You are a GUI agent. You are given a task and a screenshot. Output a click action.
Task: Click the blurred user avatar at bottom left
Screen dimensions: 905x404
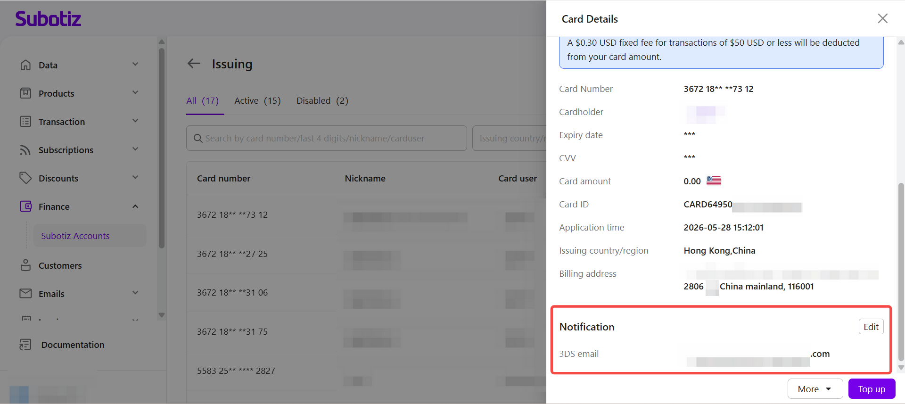coord(19,394)
